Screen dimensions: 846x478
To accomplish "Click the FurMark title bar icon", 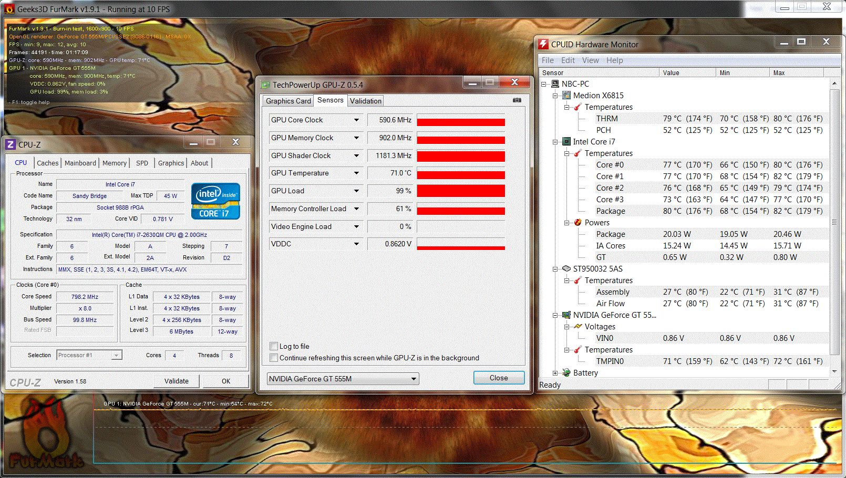I will tap(9, 9).
